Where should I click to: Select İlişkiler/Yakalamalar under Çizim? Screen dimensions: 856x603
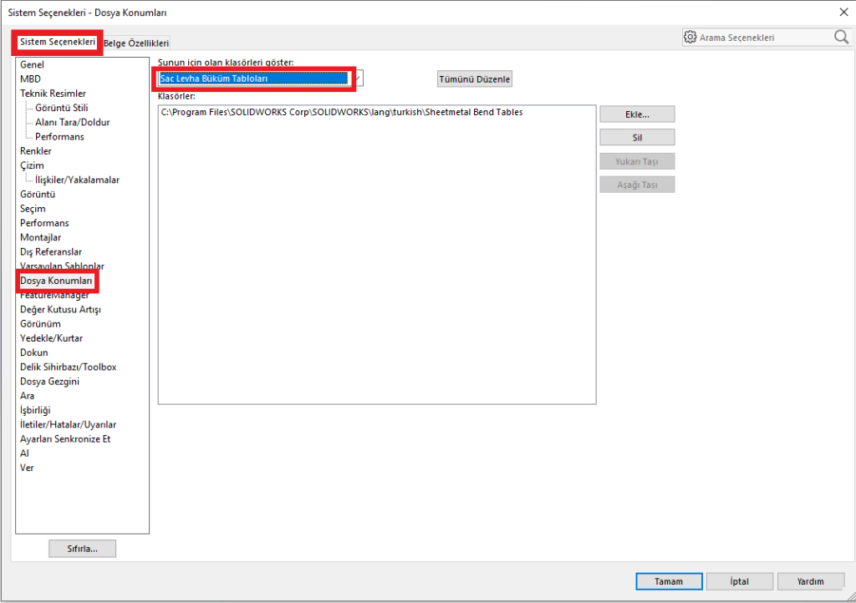click(77, 180)
